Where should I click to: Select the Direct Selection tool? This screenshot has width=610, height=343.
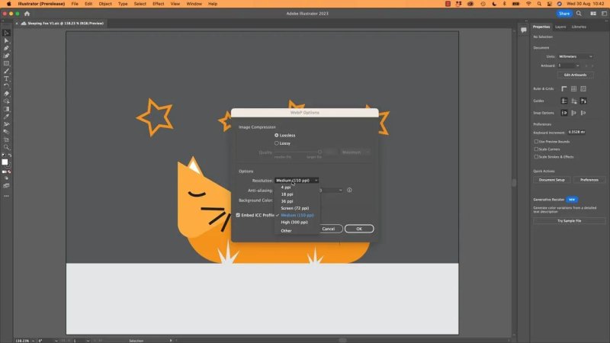(x=6, y=40)
